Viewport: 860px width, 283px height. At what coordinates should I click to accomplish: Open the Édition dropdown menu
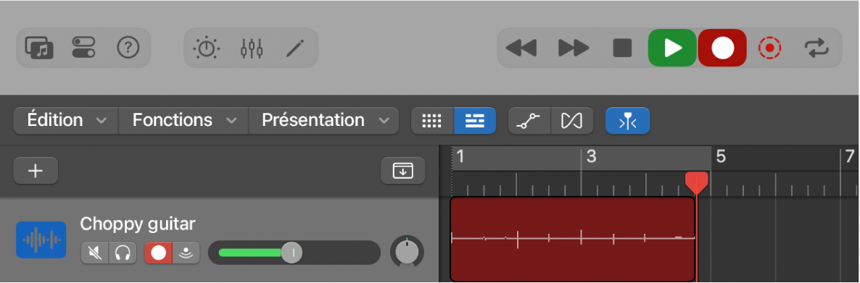[x=66, y=120]
